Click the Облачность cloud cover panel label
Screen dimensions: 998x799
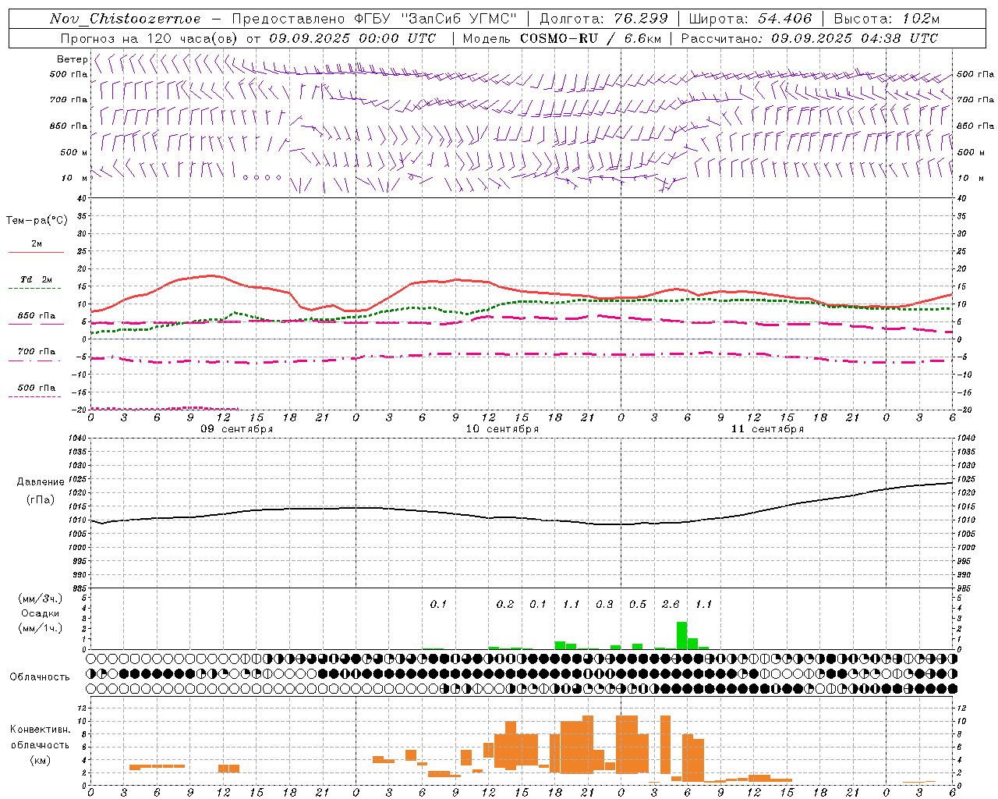40,676
